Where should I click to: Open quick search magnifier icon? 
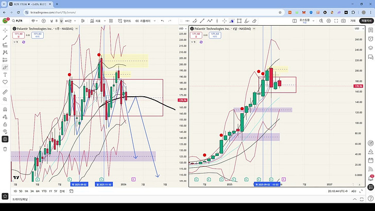coord(321,21)
